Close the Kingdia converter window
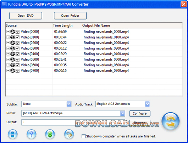This screenshot has width=188, height=143. point(183,4)
